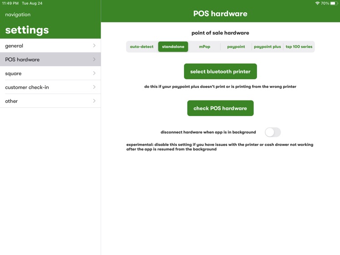Open the other settings row
340x255 pixels.
50,101
